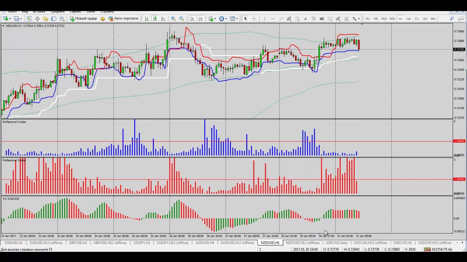
Task: Open the Profiles tool
Action: 17,19
